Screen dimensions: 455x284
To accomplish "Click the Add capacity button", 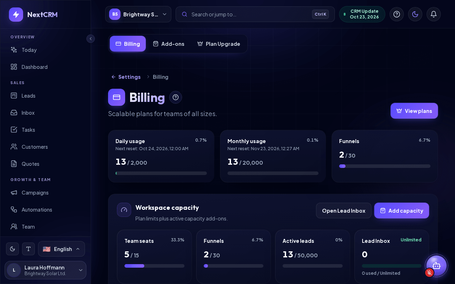I will click(402, 211).
